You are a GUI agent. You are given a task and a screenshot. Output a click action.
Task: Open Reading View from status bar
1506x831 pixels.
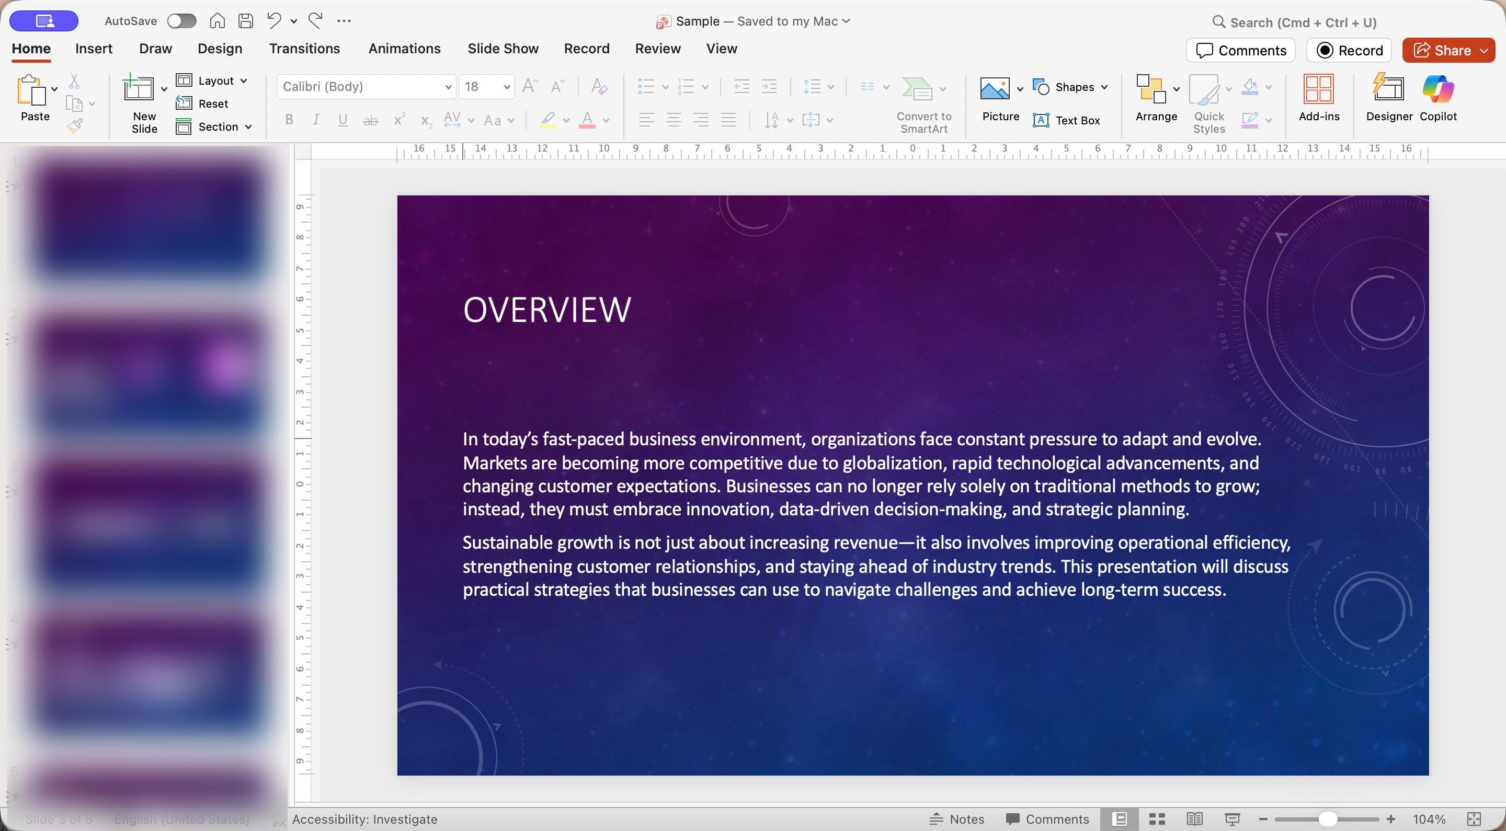pyautogui.click(x=1194, y=819)
